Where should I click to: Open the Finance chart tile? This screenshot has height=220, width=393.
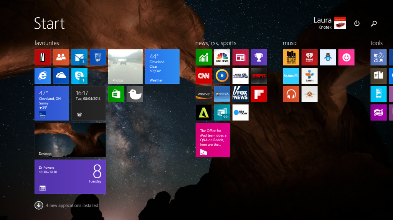(x=203, y=57)
